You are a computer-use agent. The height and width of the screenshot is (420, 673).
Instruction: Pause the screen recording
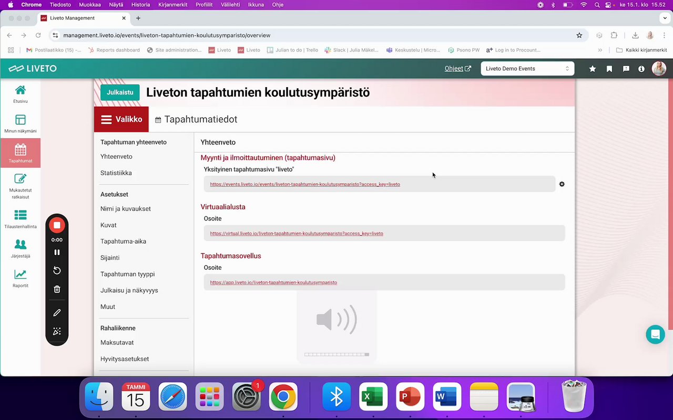tap(57, 252)
